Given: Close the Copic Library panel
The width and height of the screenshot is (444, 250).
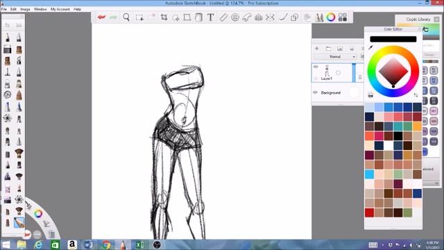Looking at the screenshot, I should pyautogui.click(x=436, y=19).
